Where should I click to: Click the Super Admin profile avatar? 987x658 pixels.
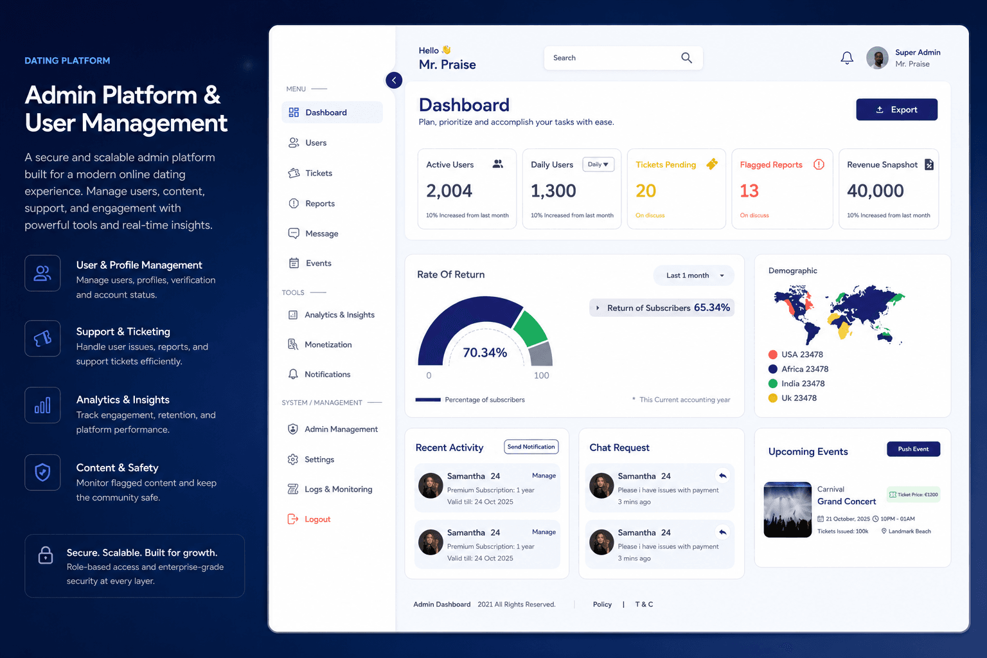(x=877, y=58)
